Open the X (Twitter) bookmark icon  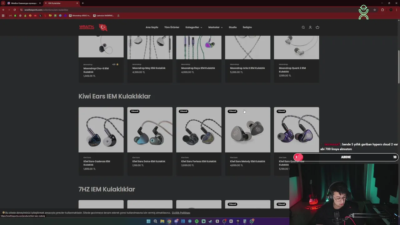click(x=40, y=16)
